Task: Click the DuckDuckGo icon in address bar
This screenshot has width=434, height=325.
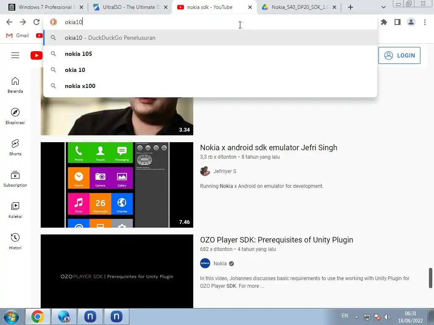Action: click(x=53, y=22)
